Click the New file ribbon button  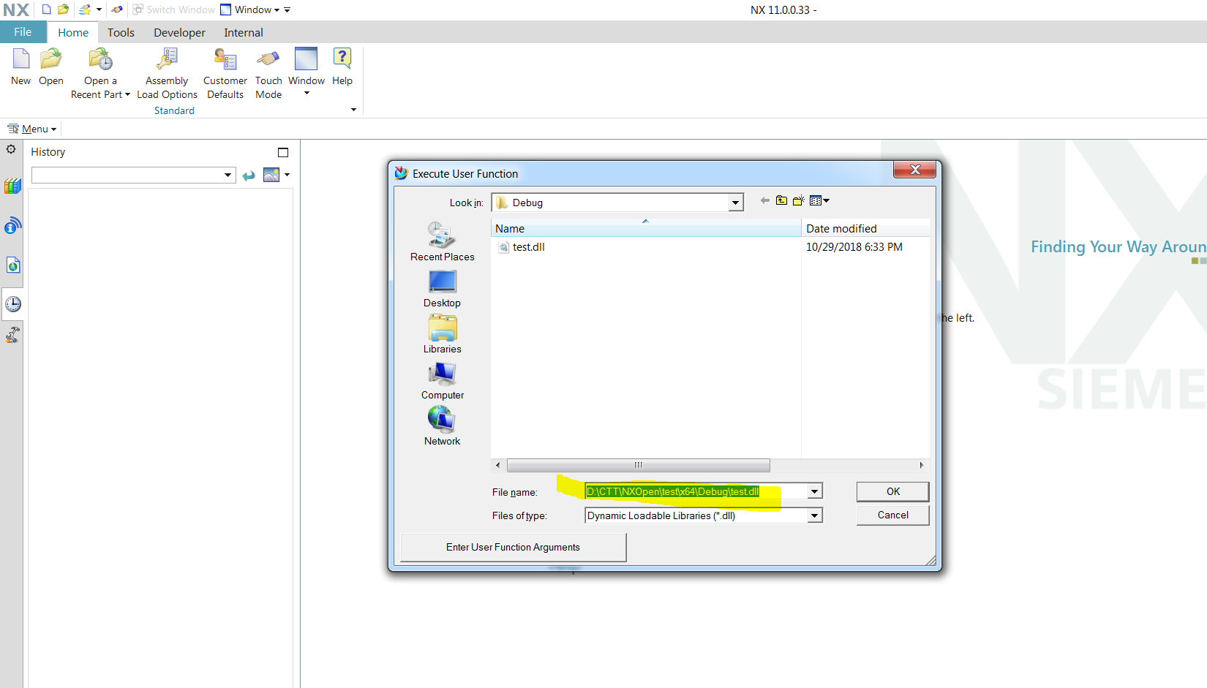[20, 67]
